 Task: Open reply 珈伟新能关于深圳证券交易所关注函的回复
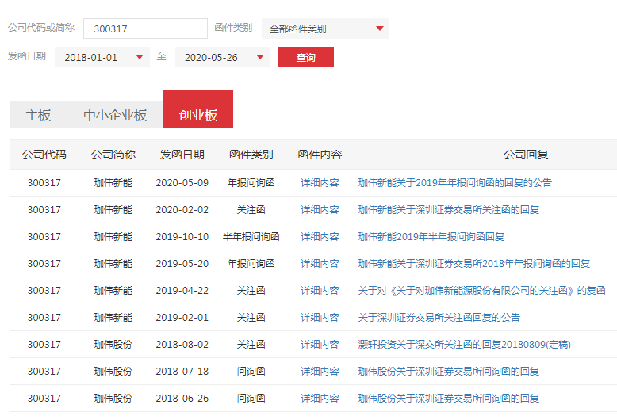[449, 210]
